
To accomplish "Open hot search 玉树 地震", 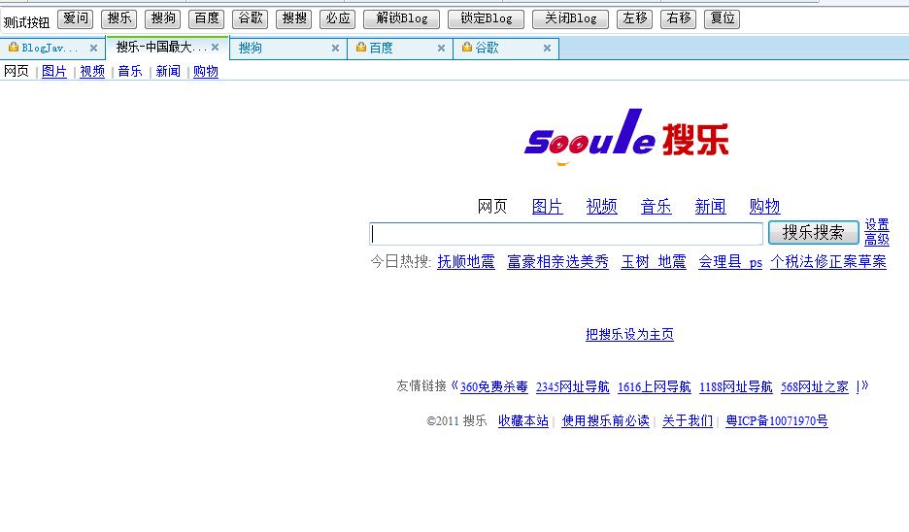I will point(654,262).
